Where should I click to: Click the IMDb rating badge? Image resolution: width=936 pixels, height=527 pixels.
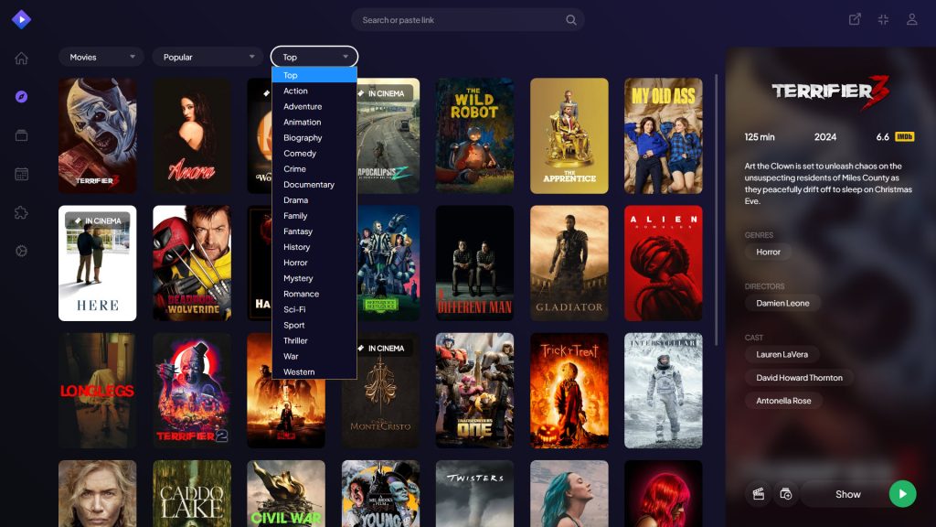pos(905,137)
